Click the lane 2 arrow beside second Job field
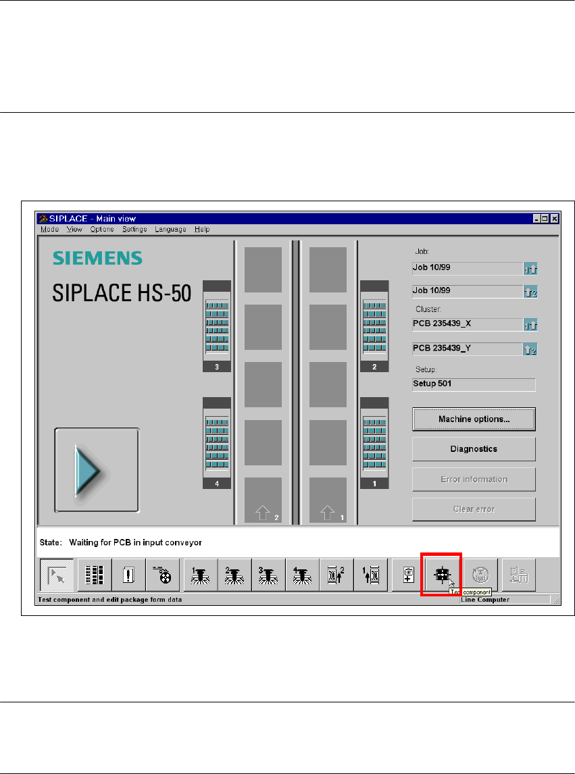This screenshot has width=575, height=774. coord(530,292)
